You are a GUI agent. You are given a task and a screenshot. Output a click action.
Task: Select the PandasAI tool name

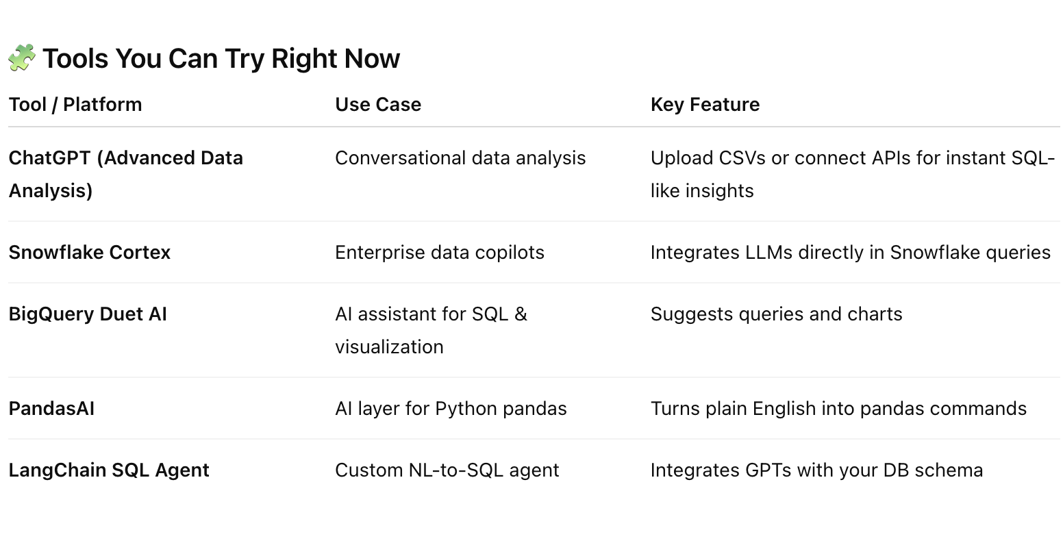coord(51,409)
